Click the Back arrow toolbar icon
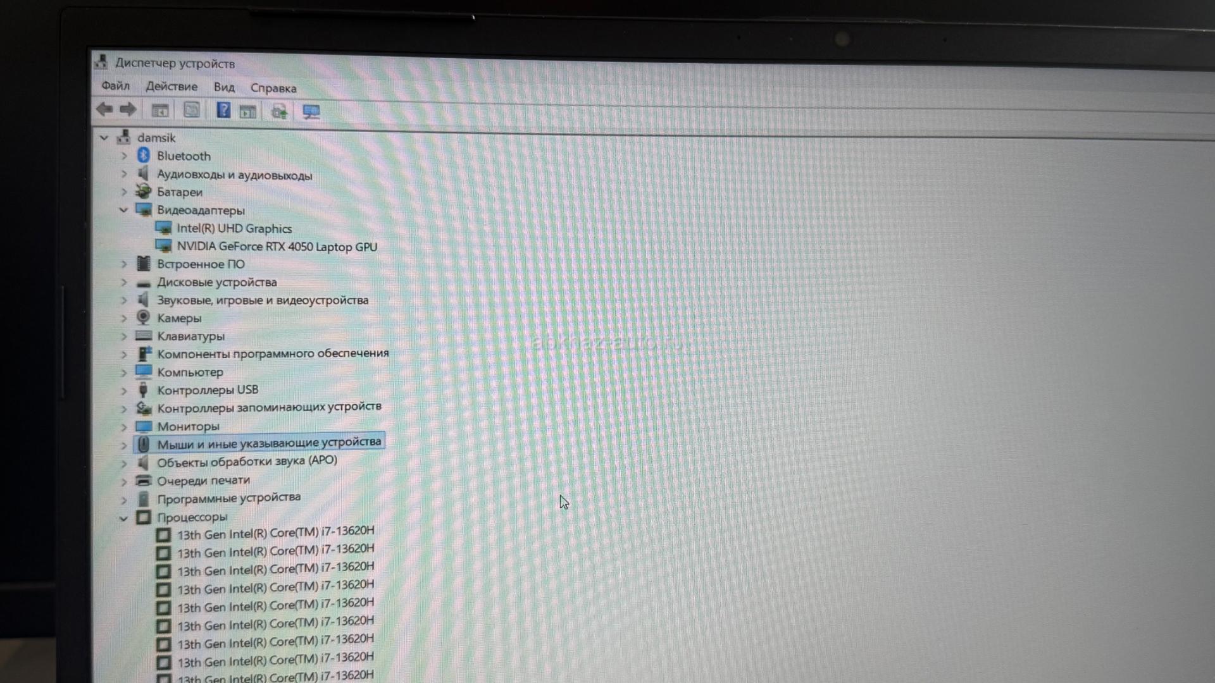This screenshot has width=1215, height=683. (x=104, y=109)
